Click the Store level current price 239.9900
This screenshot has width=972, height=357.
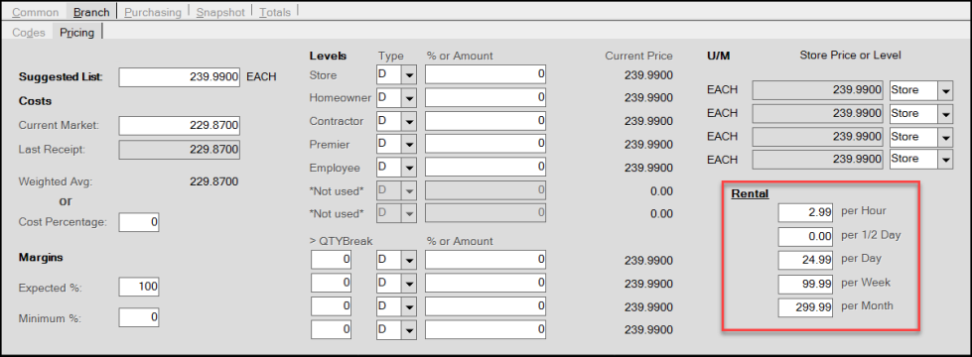(x=648, y=75)
